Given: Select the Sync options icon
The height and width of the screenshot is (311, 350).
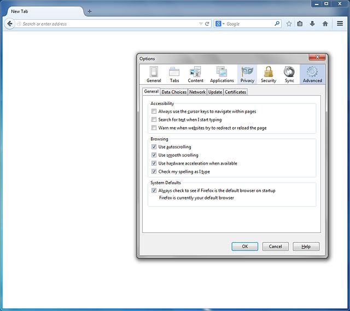Looking at the screenshot, I should click(289, 74).
